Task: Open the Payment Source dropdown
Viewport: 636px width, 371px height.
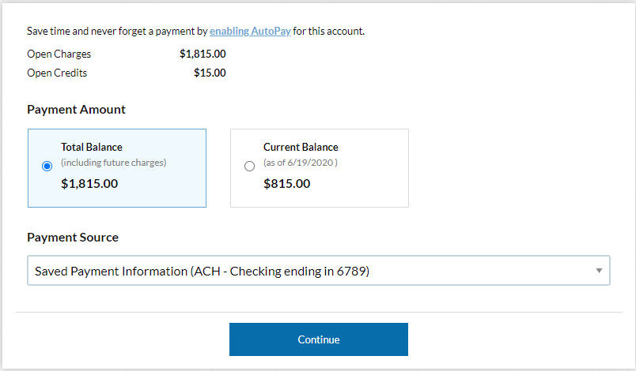Action: pos(318,271)
